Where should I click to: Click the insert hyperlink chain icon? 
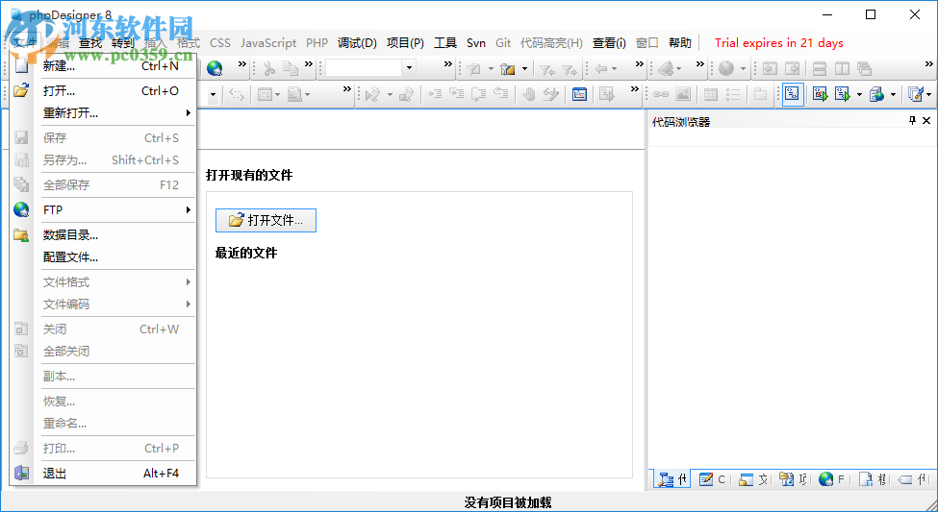660,94
